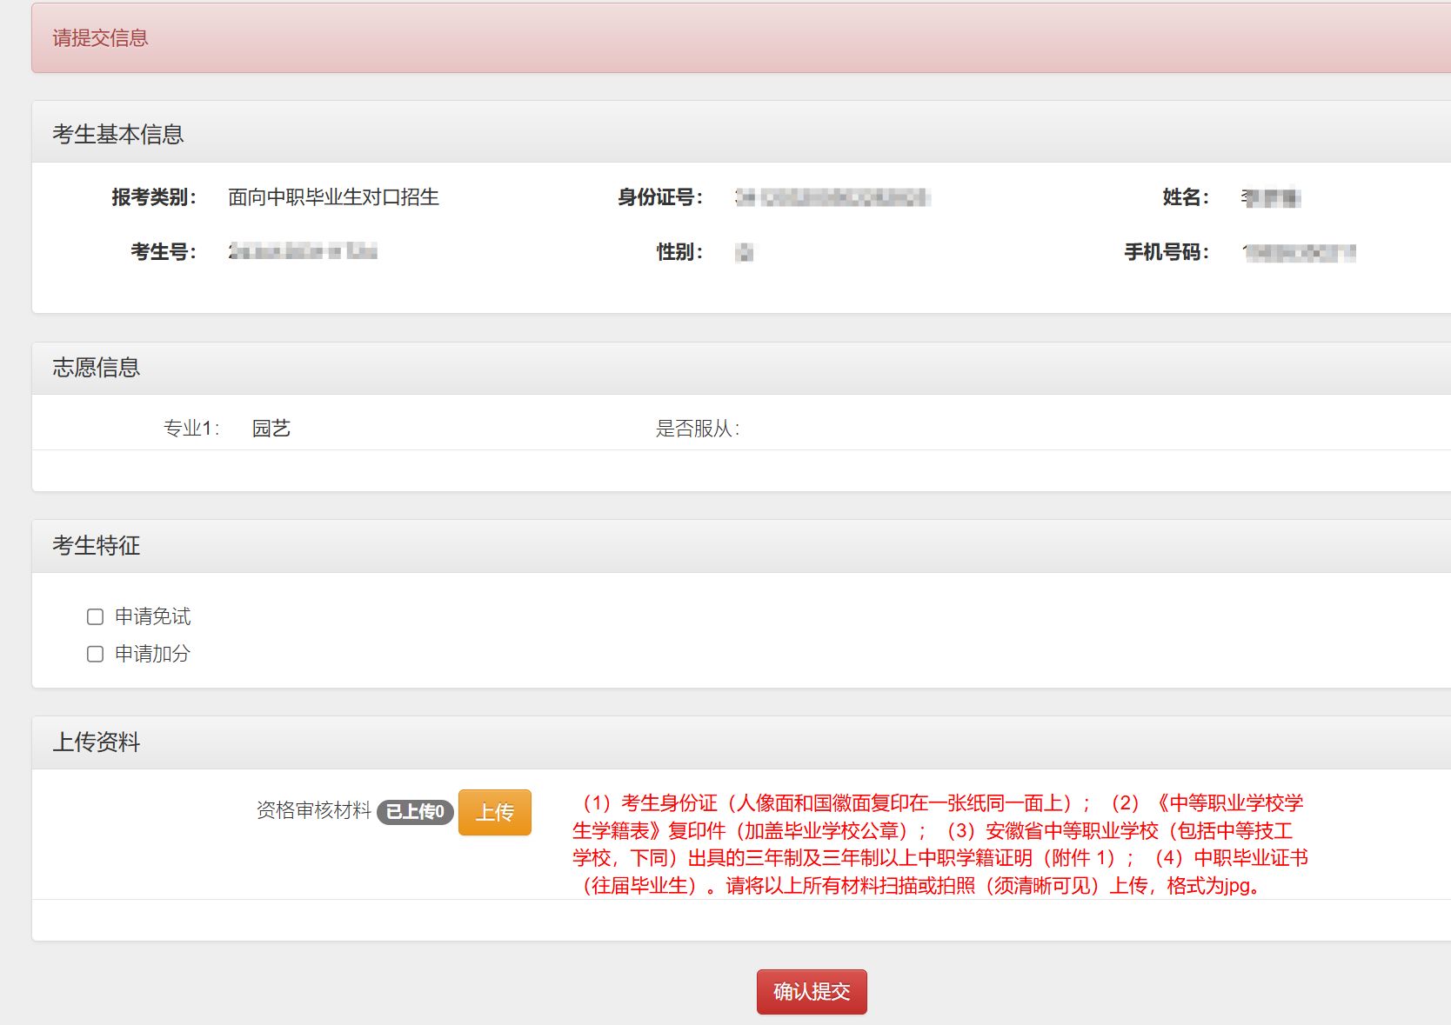Select the 考生基本信息 section header

tap(118, 134)
